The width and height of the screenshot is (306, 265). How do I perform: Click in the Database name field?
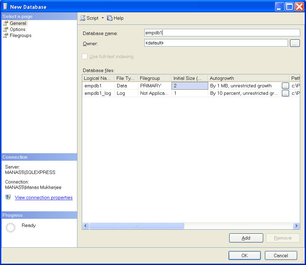point(222,33)
